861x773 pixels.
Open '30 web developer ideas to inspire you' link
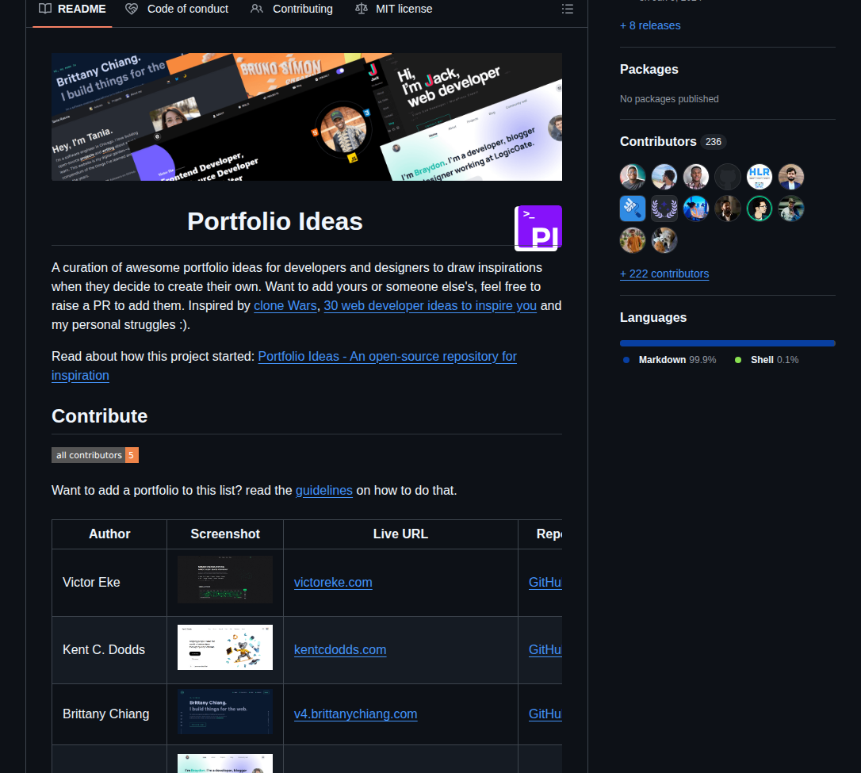point(430,306)
